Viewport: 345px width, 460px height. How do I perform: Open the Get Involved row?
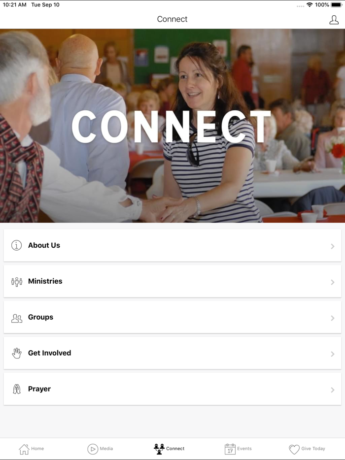172,353
